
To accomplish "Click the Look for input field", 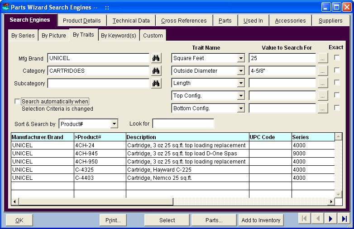I will coord(183,124).
